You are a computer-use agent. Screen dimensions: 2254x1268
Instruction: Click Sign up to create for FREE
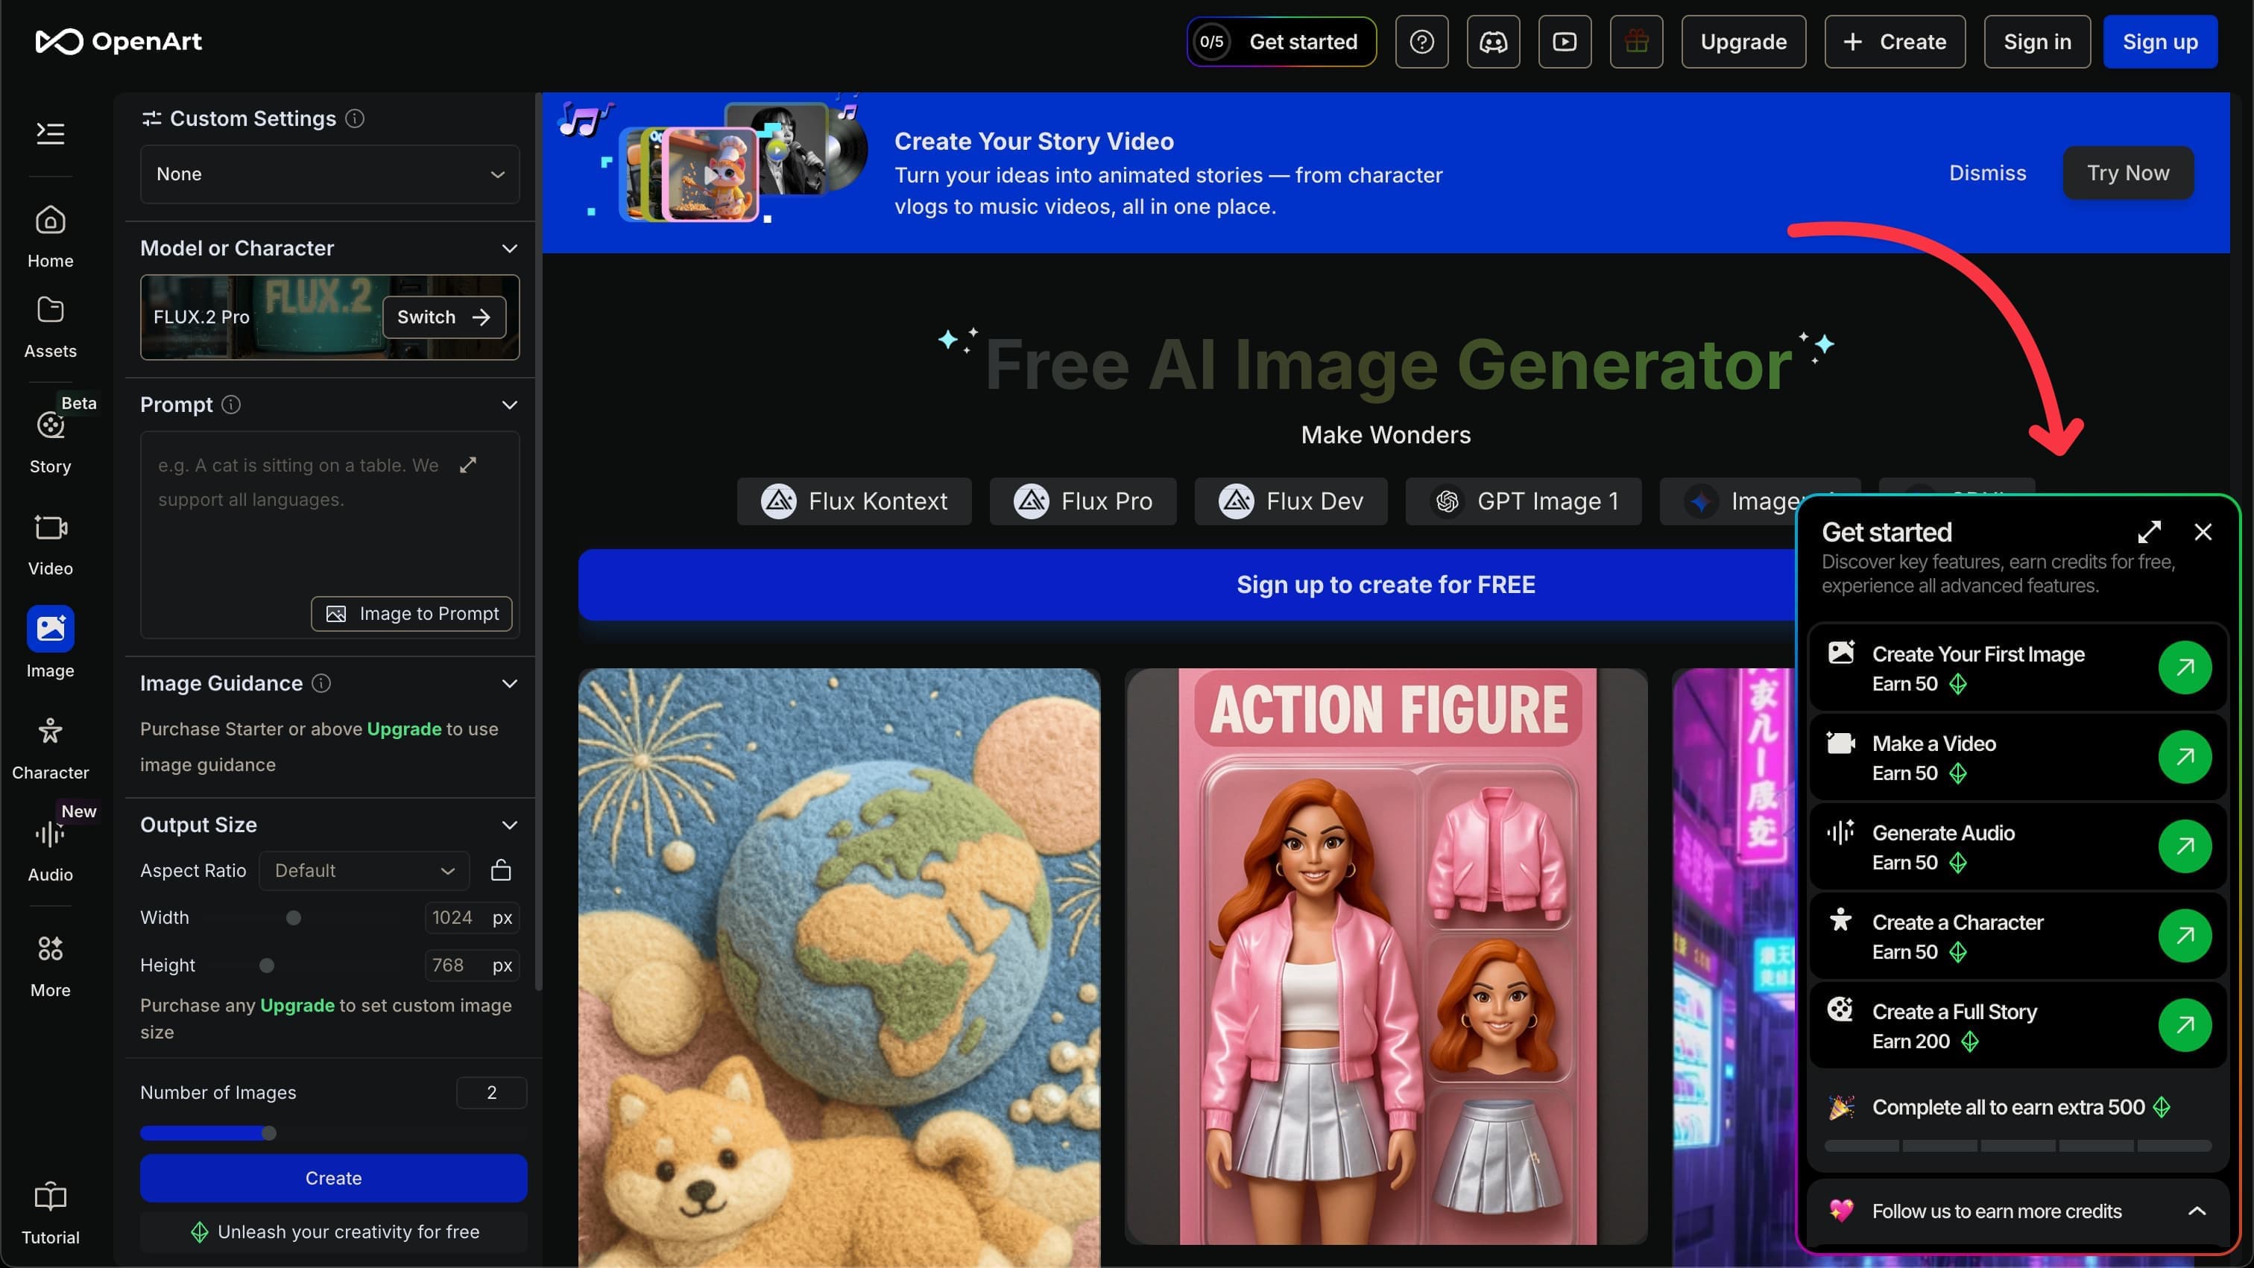[1385, 584]
